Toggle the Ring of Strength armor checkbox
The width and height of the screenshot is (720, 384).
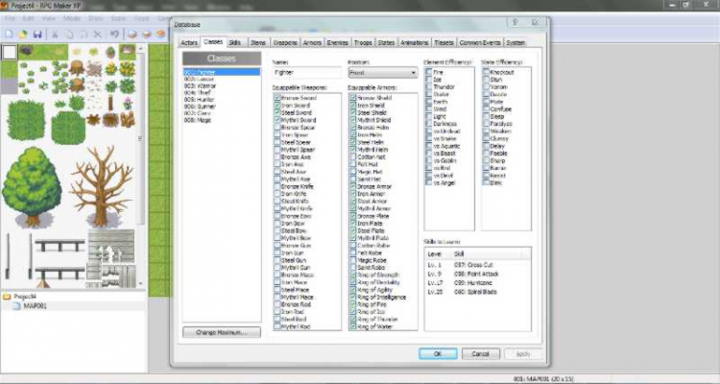352,276
